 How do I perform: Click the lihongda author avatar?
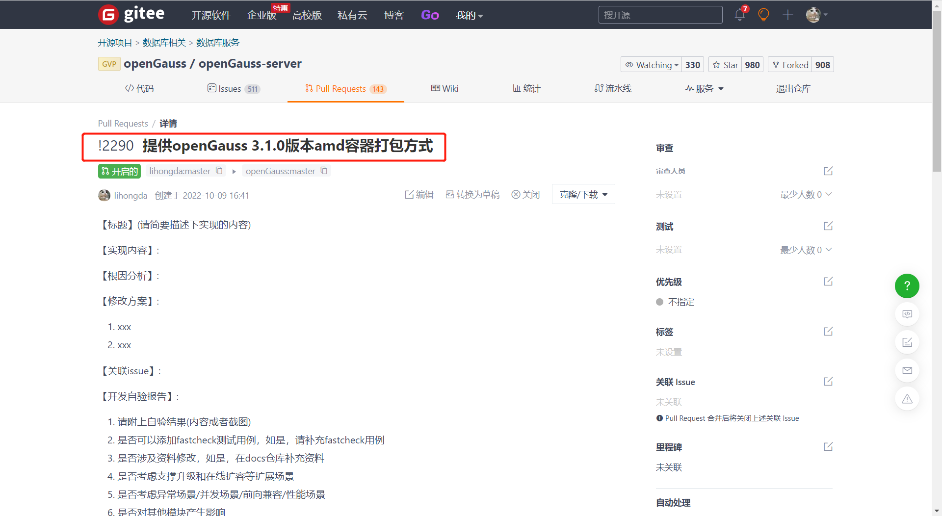pyautogui.click(x=104, y=195)
